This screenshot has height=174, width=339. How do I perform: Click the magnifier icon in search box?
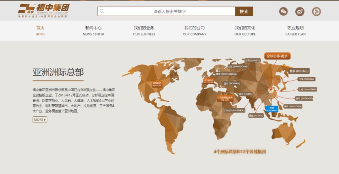[x=102, y=11]
